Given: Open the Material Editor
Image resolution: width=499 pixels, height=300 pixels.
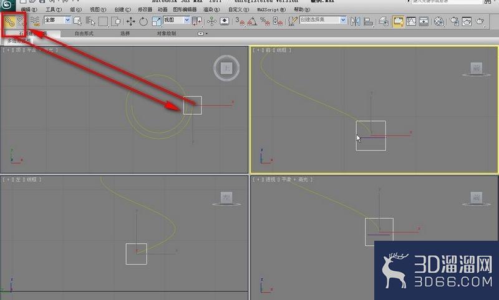Looking at the screenshot, I should [x=439, y=22].
